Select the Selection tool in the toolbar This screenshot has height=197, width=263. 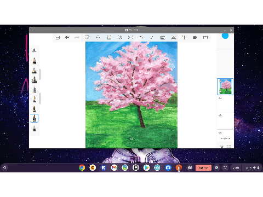pyautogui.click(x=88, y=37)
